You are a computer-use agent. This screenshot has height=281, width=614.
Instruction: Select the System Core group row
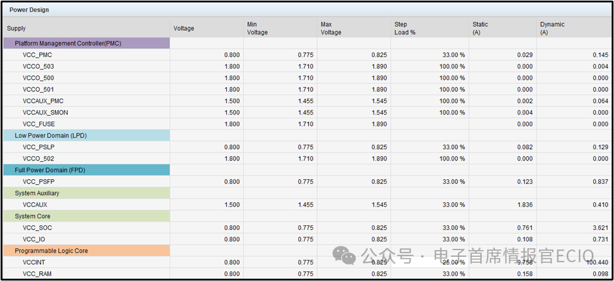(x=87, y=216)
